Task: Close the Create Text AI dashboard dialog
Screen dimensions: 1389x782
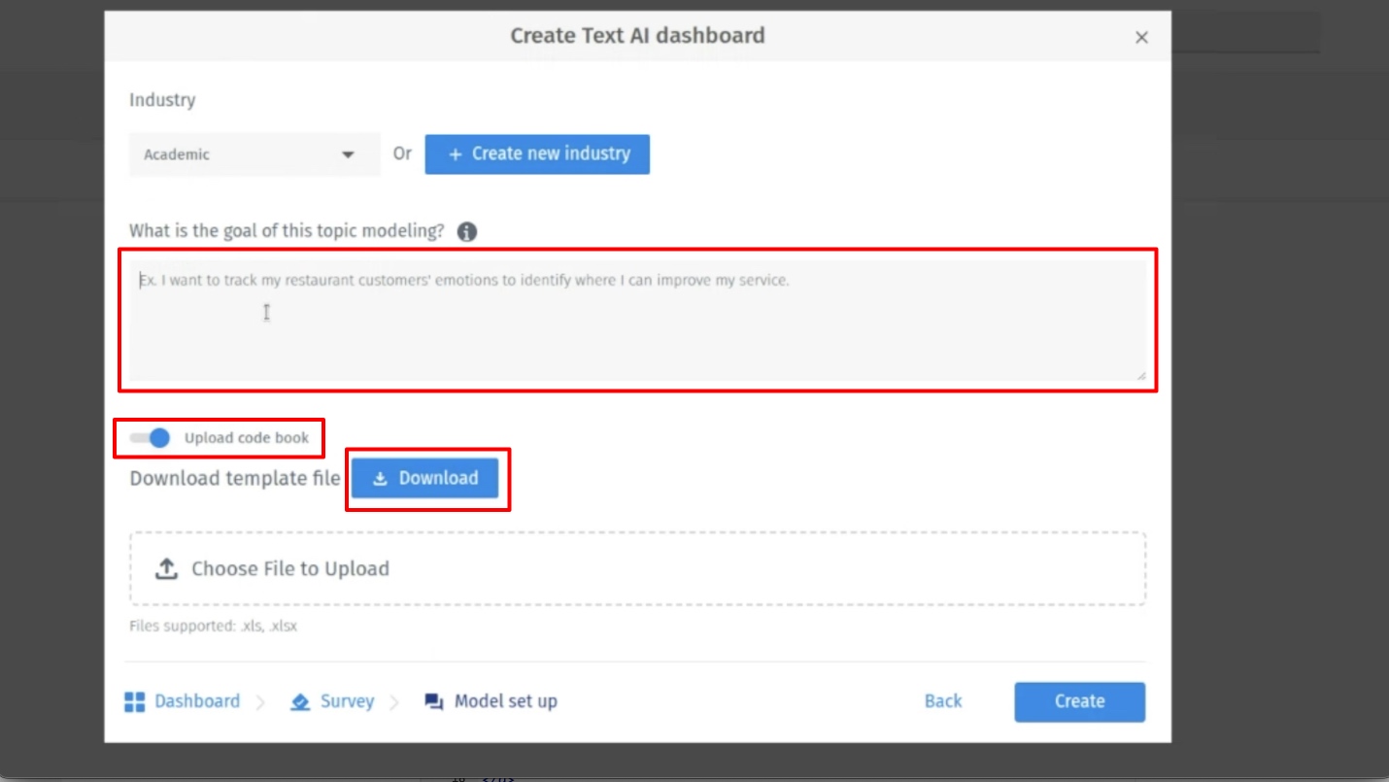Action: tap(1141, 38)
